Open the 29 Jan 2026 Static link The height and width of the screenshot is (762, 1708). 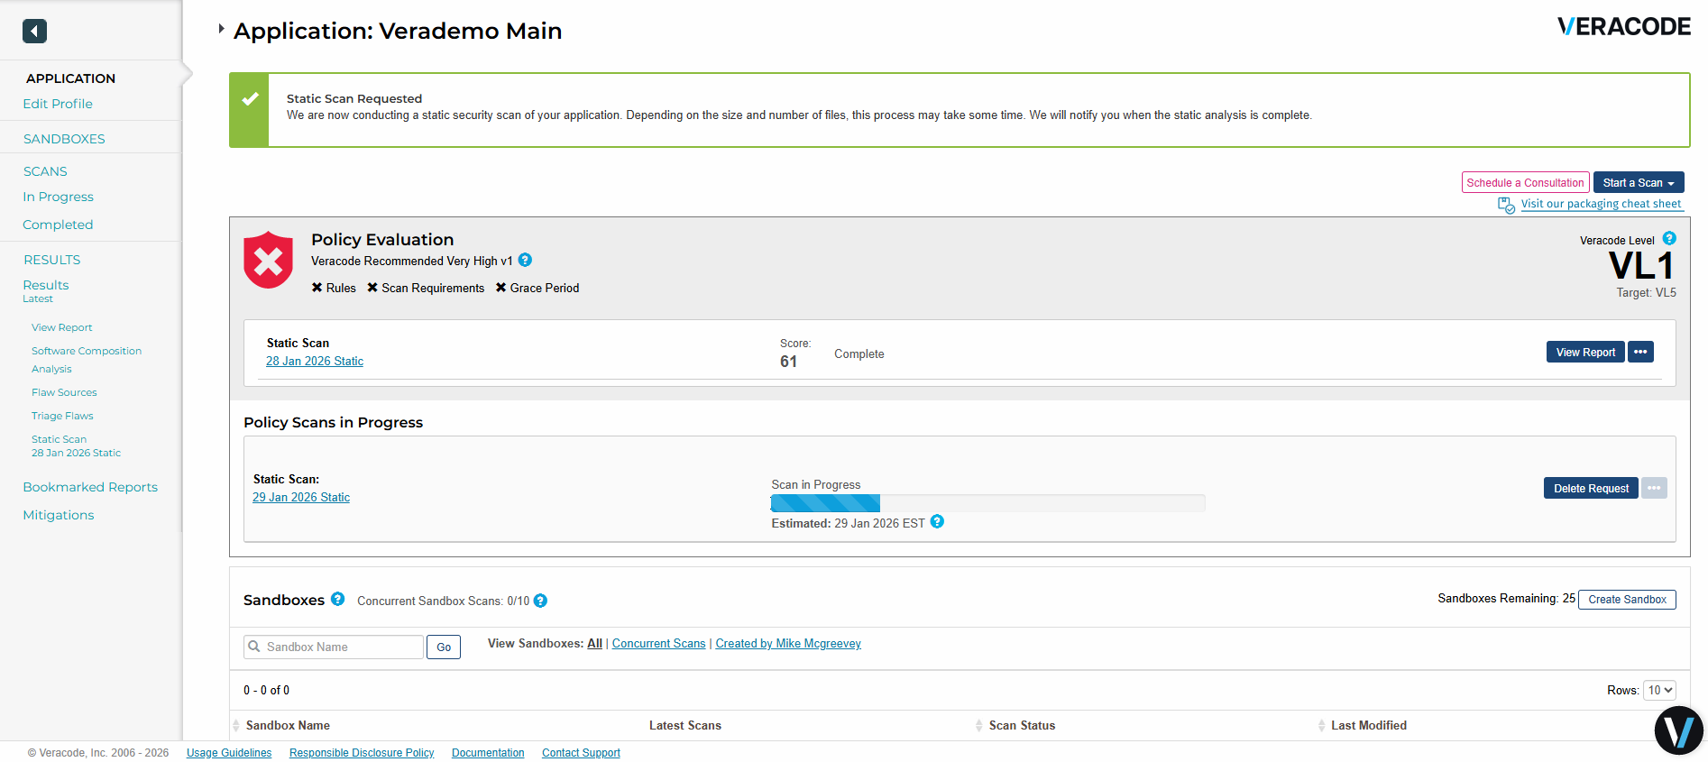tap(301, 498)
